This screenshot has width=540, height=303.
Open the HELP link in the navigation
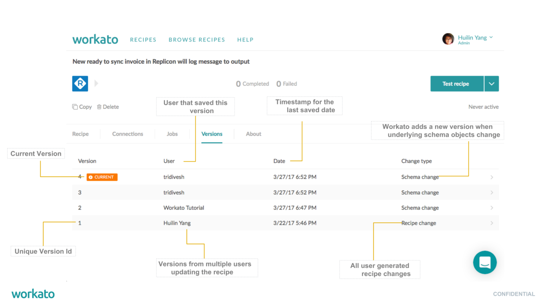click(245, 40)
